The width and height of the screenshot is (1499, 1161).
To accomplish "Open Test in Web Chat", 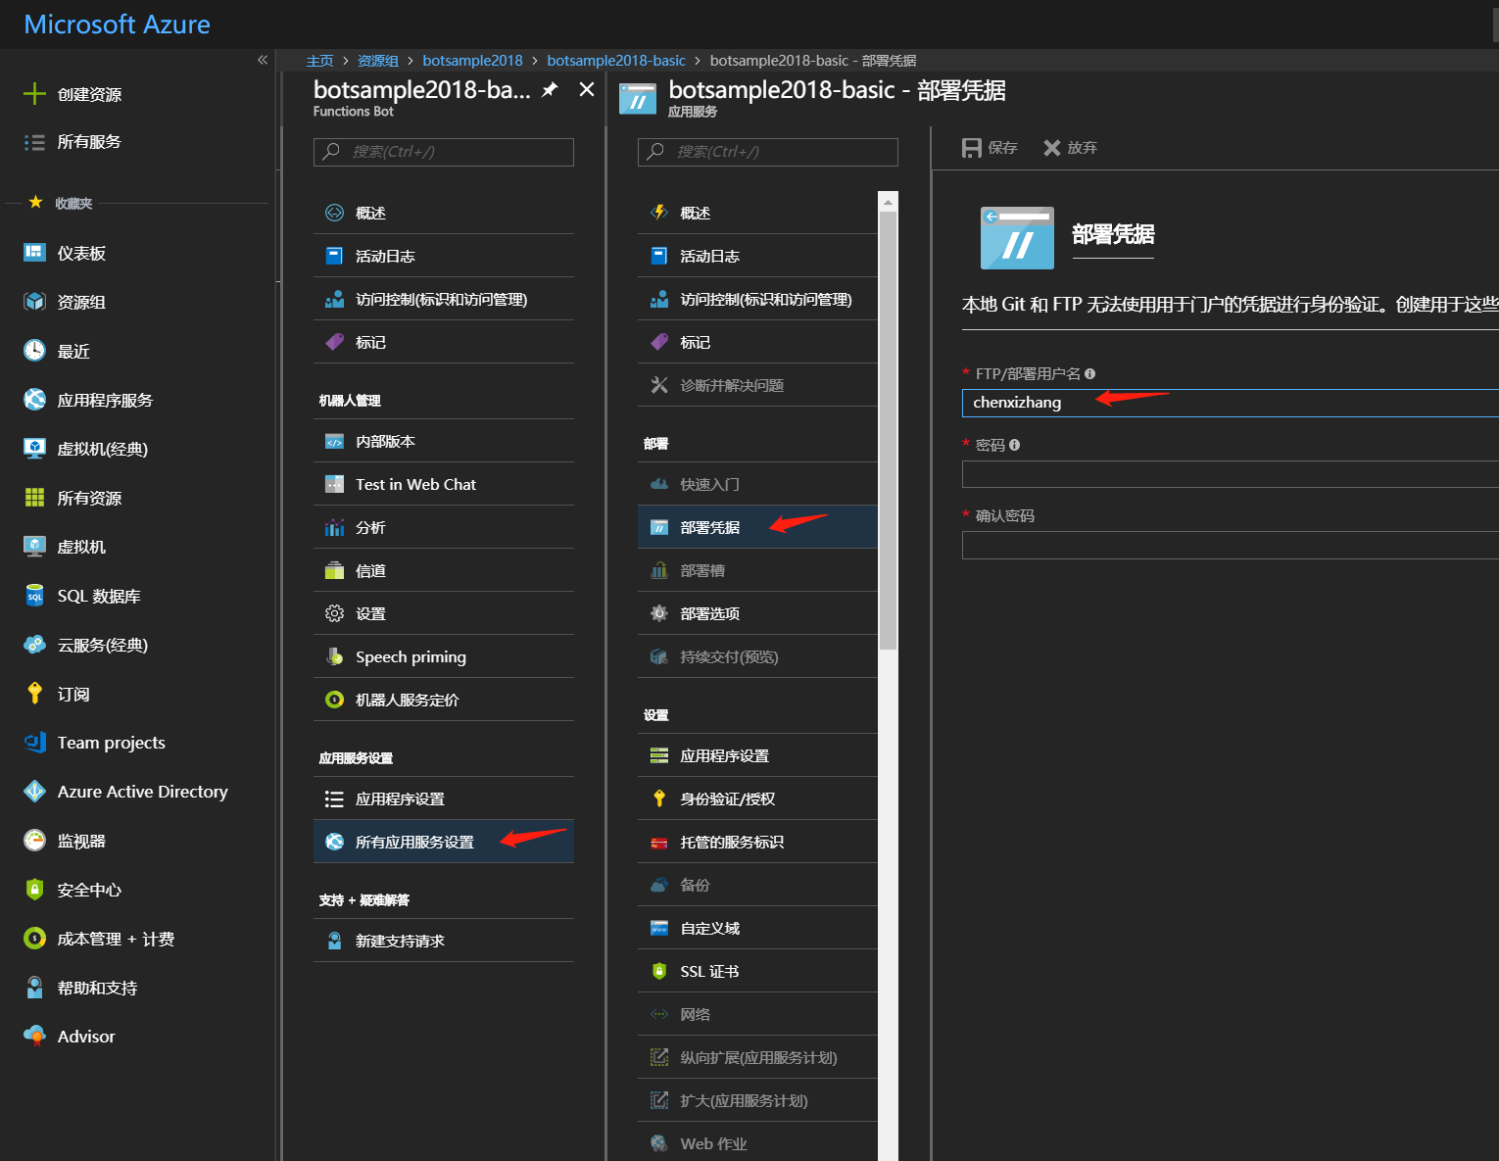I will 415,483.
